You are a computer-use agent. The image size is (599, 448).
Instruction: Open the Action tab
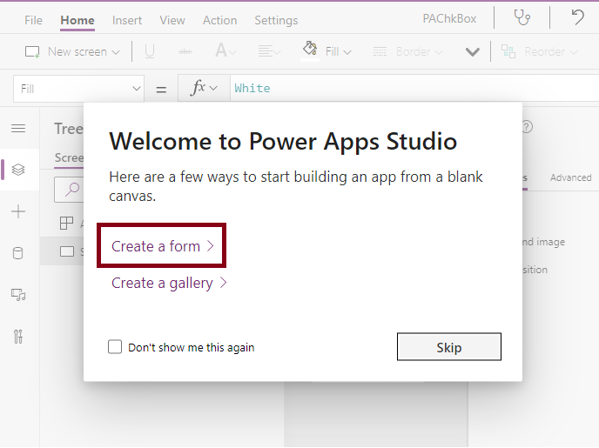219,20
